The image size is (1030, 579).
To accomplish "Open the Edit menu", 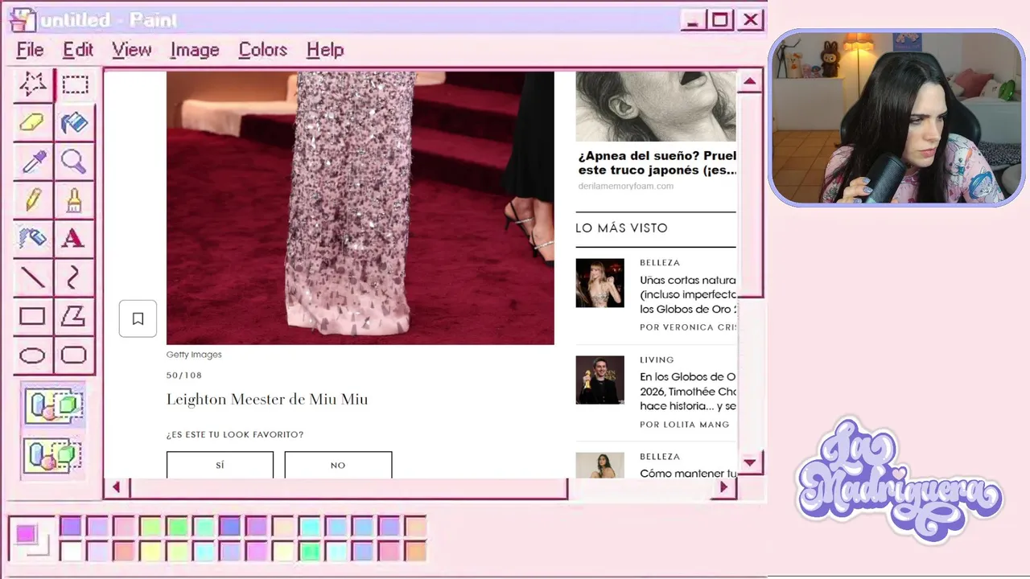I will pyautogui.click(x=78, y=50).
